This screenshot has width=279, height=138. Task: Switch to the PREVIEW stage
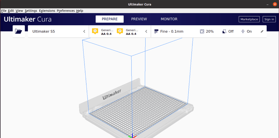[x=139, y=19]
